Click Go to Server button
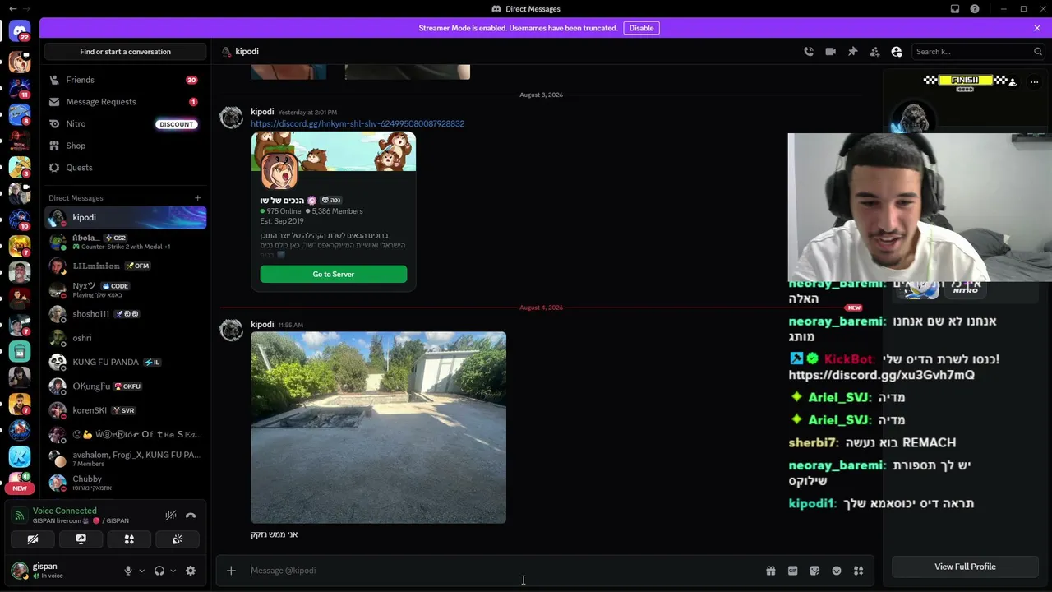Viewport: 1052px width, 592px height. 334,274
